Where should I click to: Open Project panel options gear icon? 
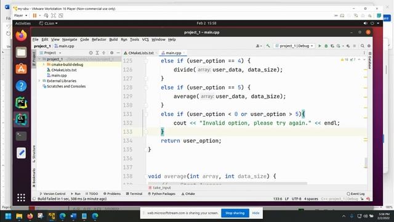click(112, 53)
